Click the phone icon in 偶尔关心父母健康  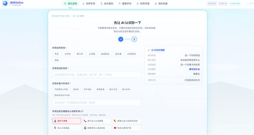point(85,121)
